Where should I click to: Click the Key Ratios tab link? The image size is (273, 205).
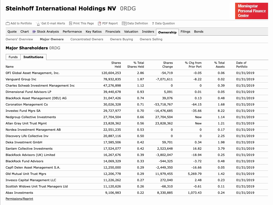93,32
